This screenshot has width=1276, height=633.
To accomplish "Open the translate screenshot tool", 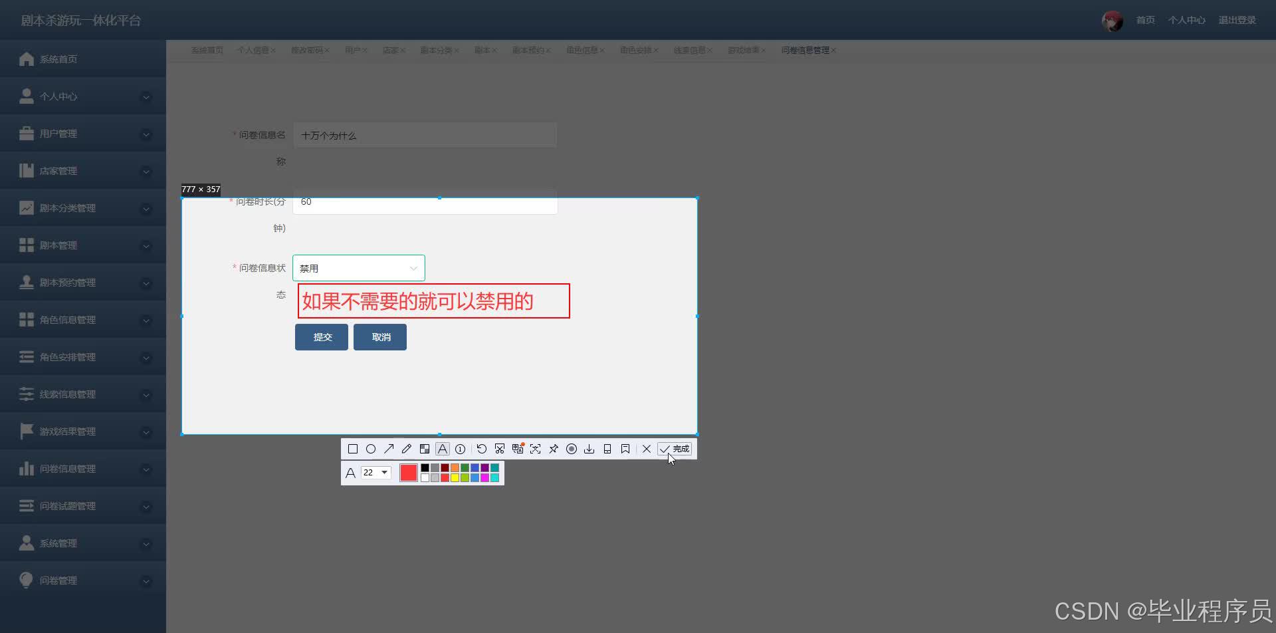I will point(518,449).
